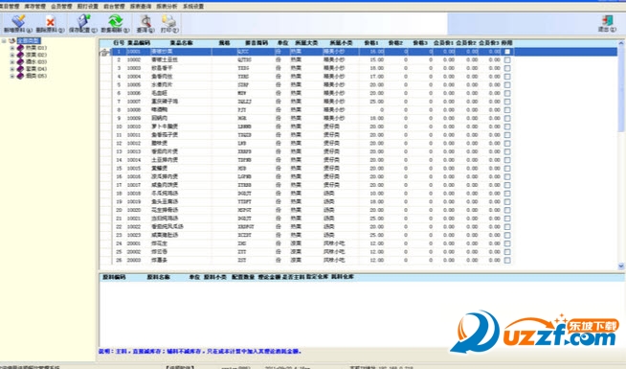
Task: Toggle 停用 checkbox for dish 10001
Action: click(507, 52)
